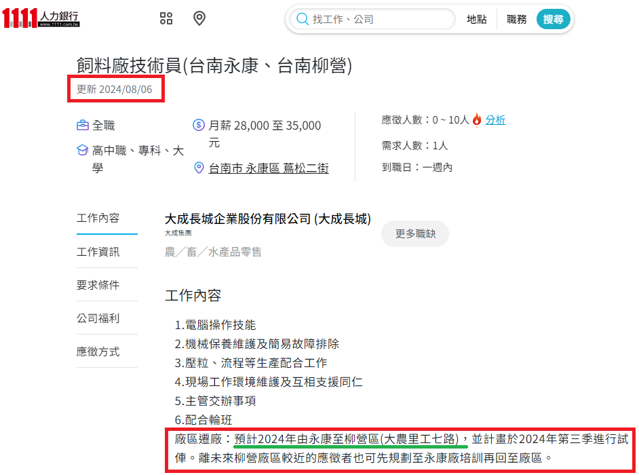Open the 地點 location selector

[x=476, y=20]
